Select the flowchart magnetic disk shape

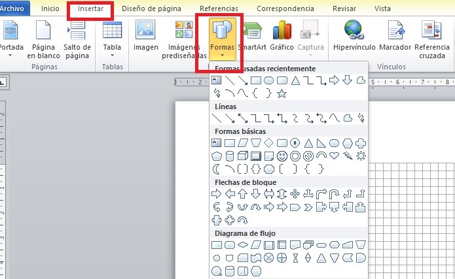click(x=230, y=271)
